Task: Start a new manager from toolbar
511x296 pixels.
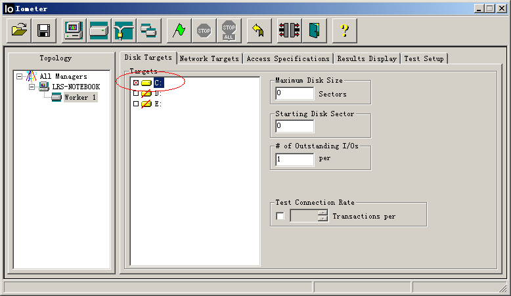Action: click(x=74, y=30)
